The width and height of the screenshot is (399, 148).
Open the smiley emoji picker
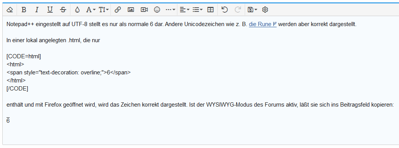coord(157,10)
